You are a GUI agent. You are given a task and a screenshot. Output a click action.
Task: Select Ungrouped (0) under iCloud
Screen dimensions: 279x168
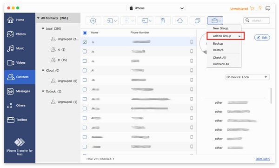point(64,81)
